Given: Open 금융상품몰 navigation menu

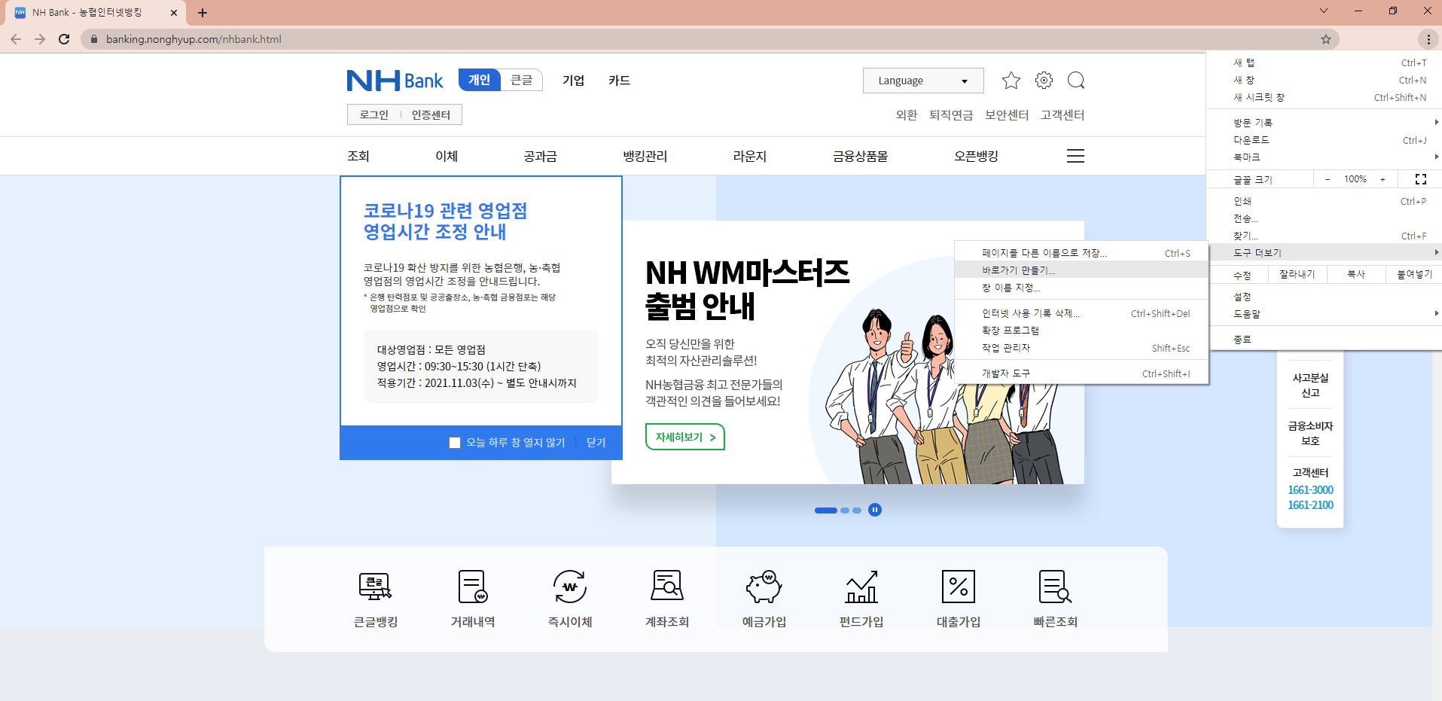Looking at the screenshot, I should [x=860, y=156].
